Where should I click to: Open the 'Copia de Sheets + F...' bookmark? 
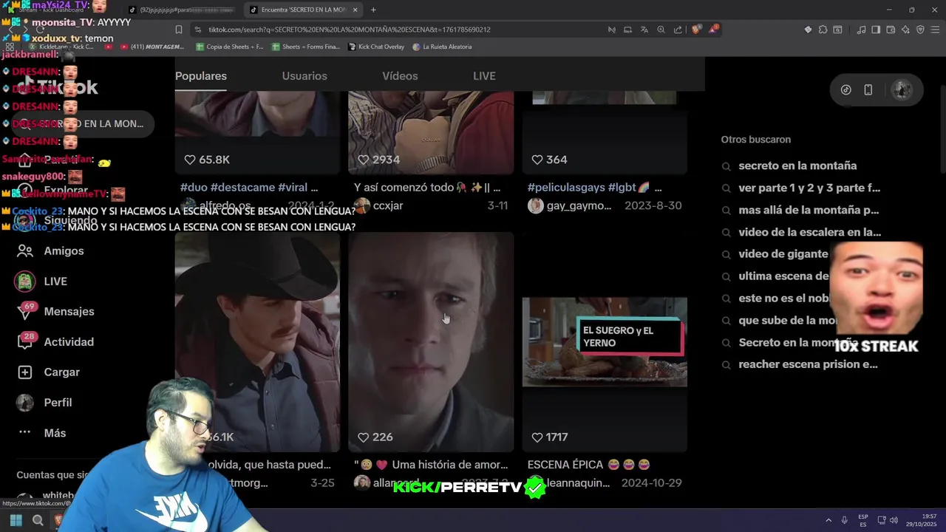(x=229, y=47)
